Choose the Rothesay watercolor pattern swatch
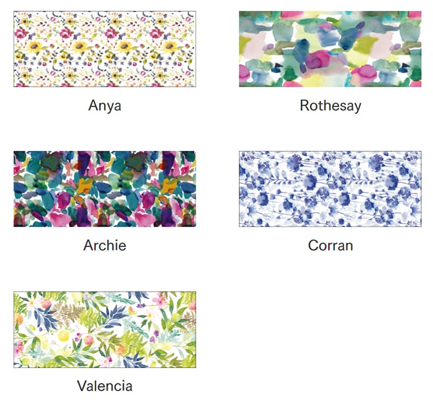The height and width of the screenshot is (407, 433). [330, 49]
